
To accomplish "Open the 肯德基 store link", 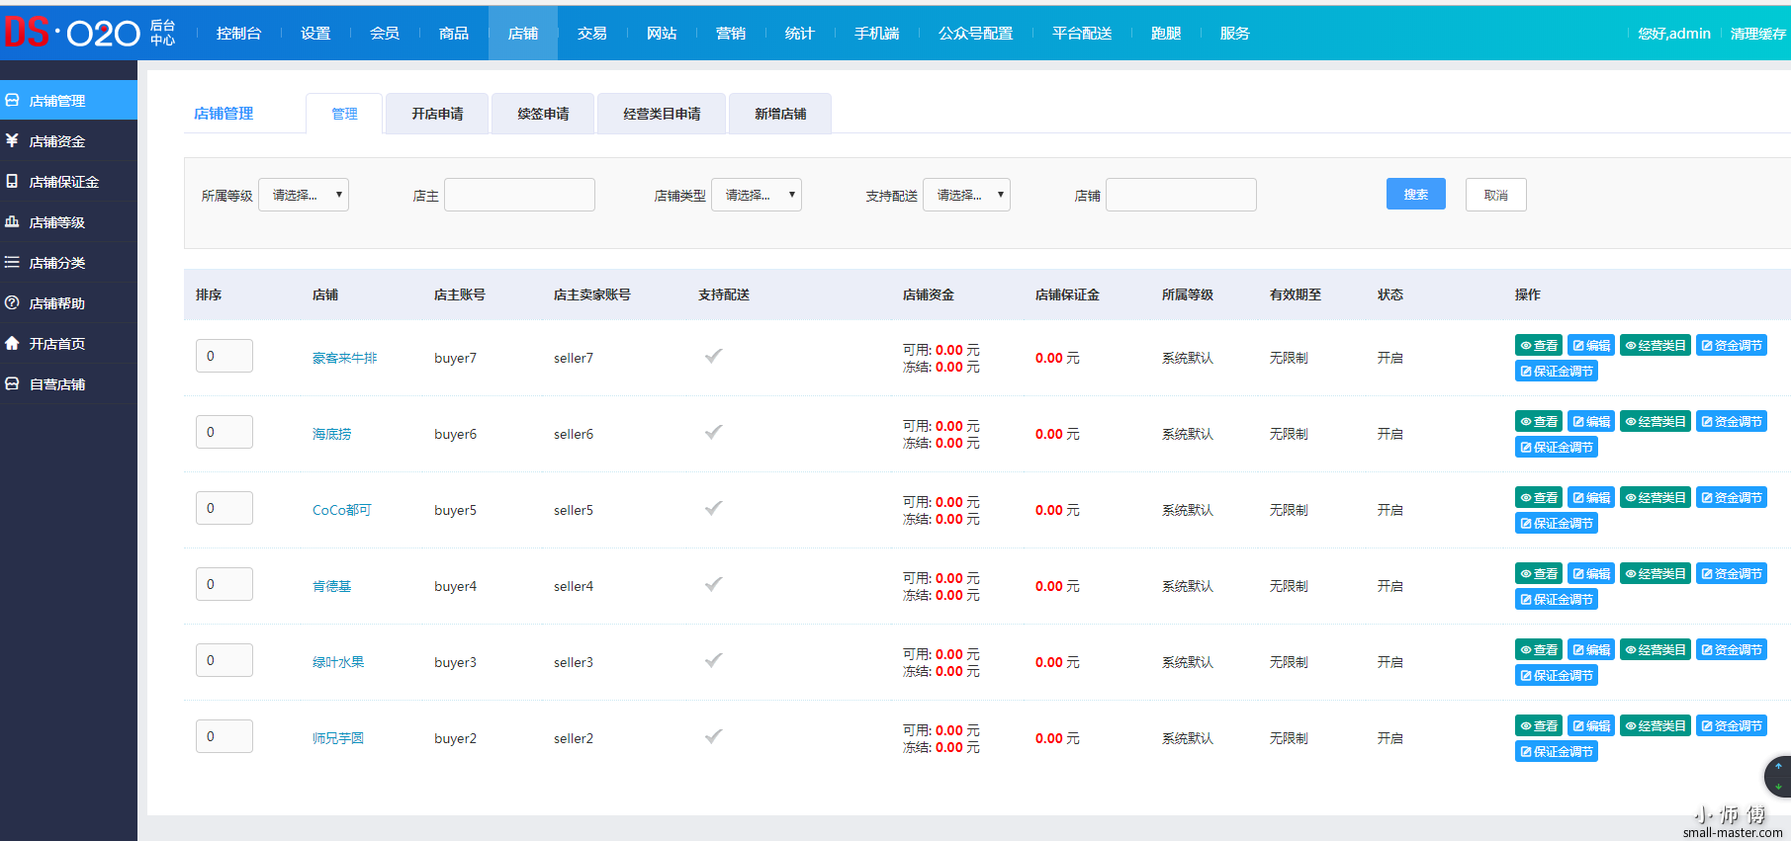I will coord(332,586).
